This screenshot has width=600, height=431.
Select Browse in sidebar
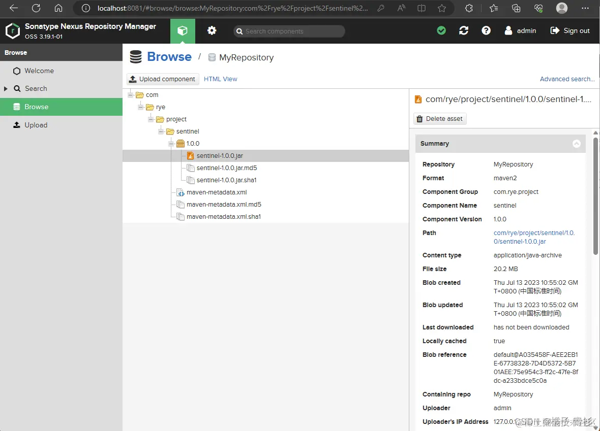61,107
